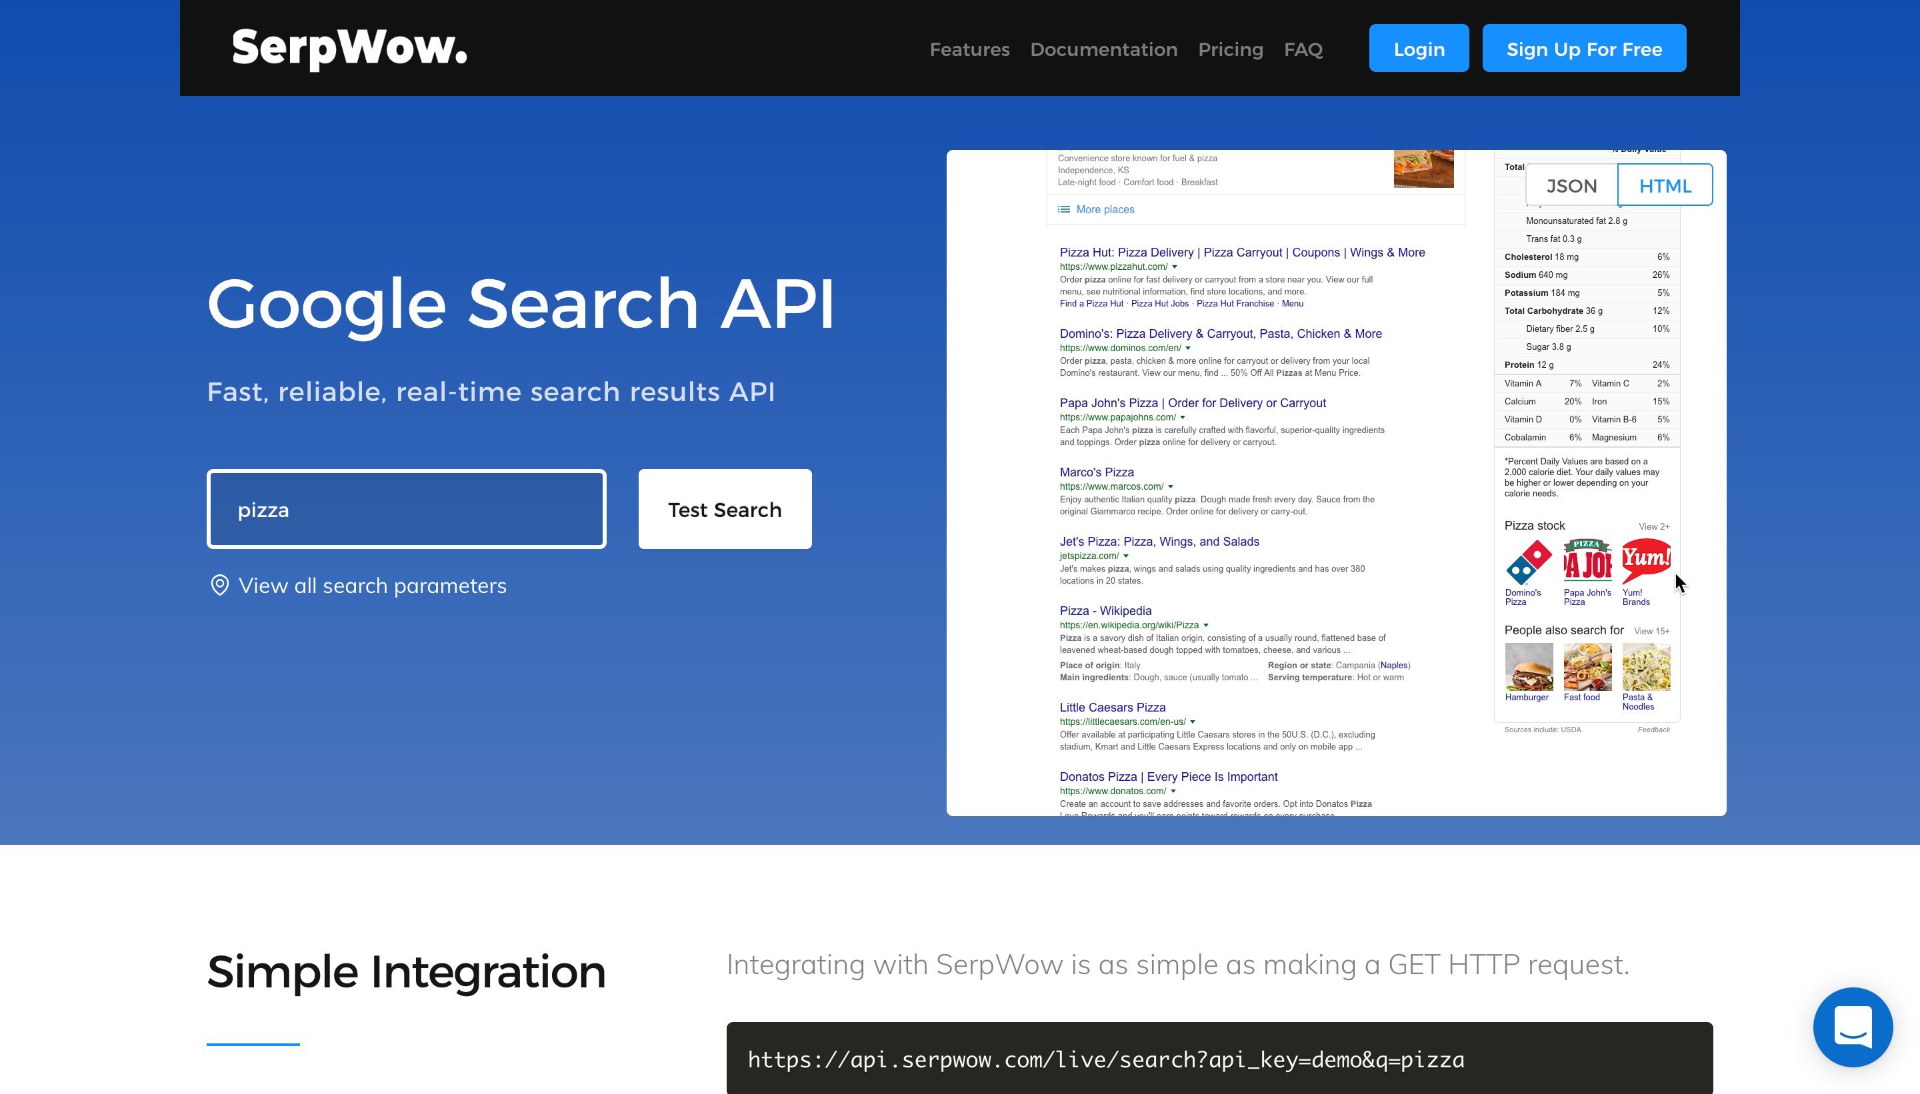Click the Sign Up For Free button
This screenshot has width=1920, height=1094.
point(1584,49)
